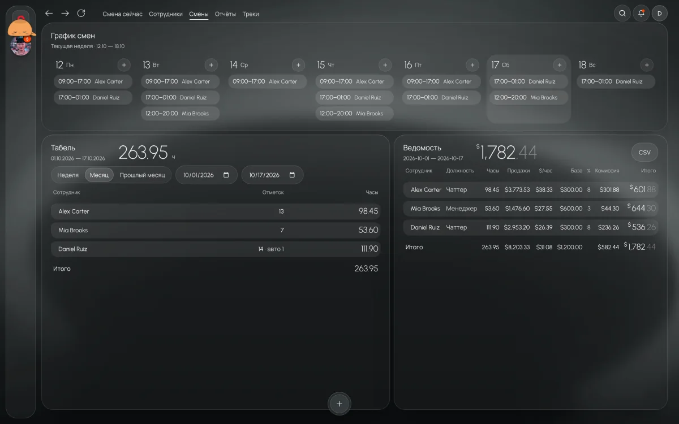Click Alex Carter's payroll total $601.88
Image resolution: width=679 pixels, height=424 pixels.
coord(643,189)
